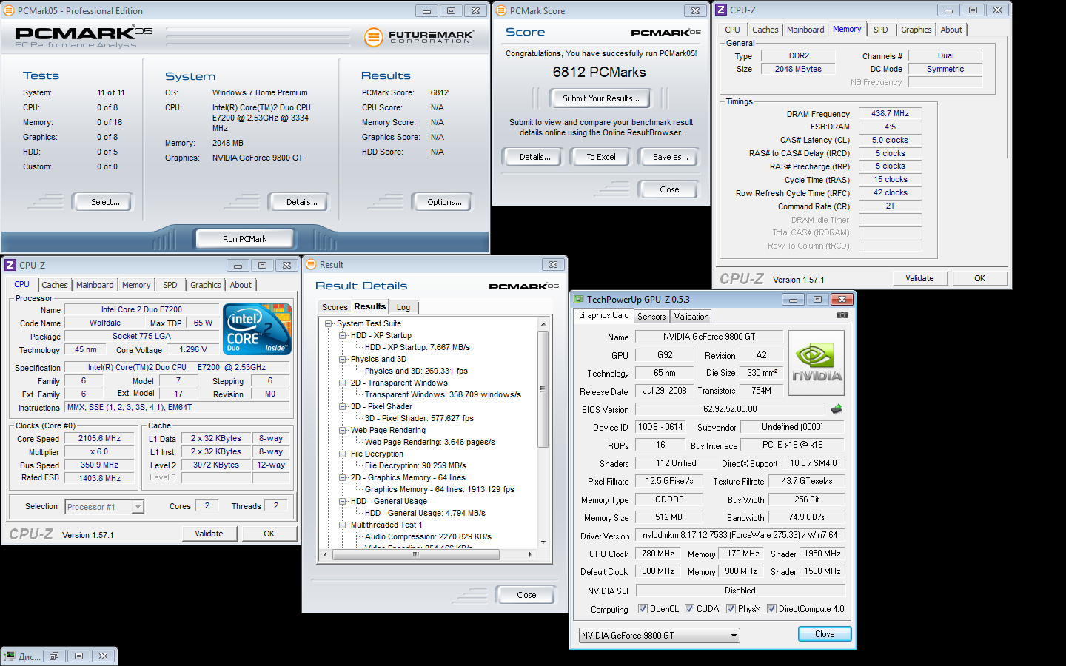Open the Log tab in Result window

point(403,307)
